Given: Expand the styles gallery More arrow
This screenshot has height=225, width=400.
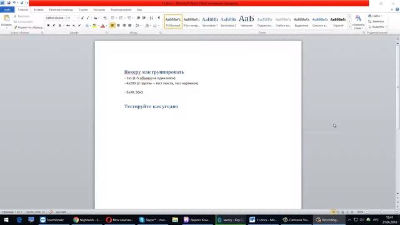Looking at the screenshot, I should point(349,26).
